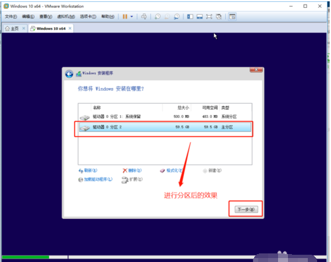This screenshot has width=331, height=262.
Task: Open the snapshot manager
Action: point(177,17)
